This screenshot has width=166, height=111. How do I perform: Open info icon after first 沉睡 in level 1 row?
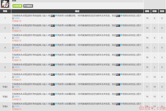click(x=56, y=15)
